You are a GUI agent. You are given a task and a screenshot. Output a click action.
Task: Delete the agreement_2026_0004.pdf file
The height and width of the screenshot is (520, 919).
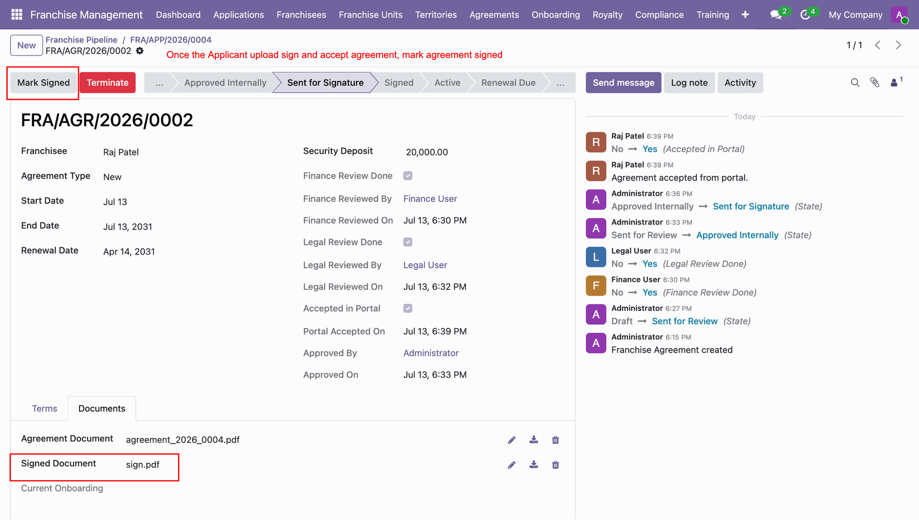tap(555, 440)
